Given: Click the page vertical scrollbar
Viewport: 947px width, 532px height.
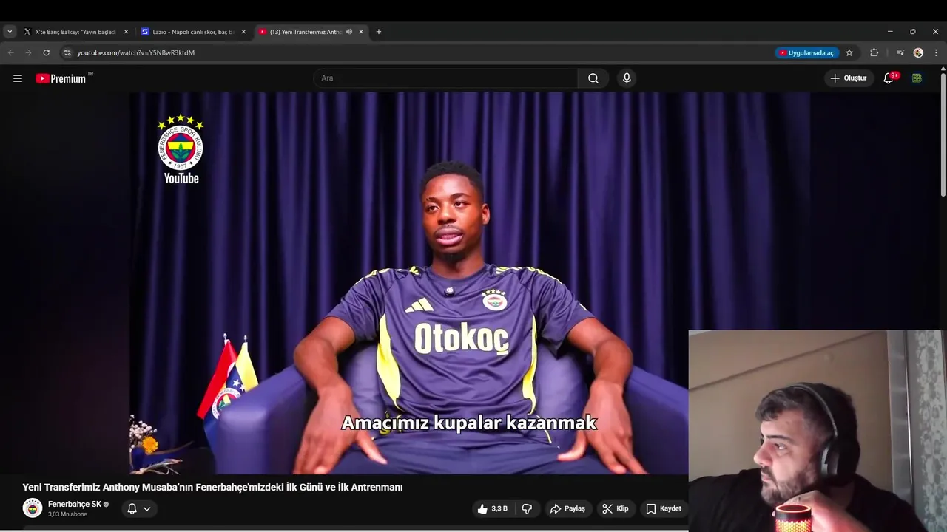Looking at the screenshot, I should [943, 134].
